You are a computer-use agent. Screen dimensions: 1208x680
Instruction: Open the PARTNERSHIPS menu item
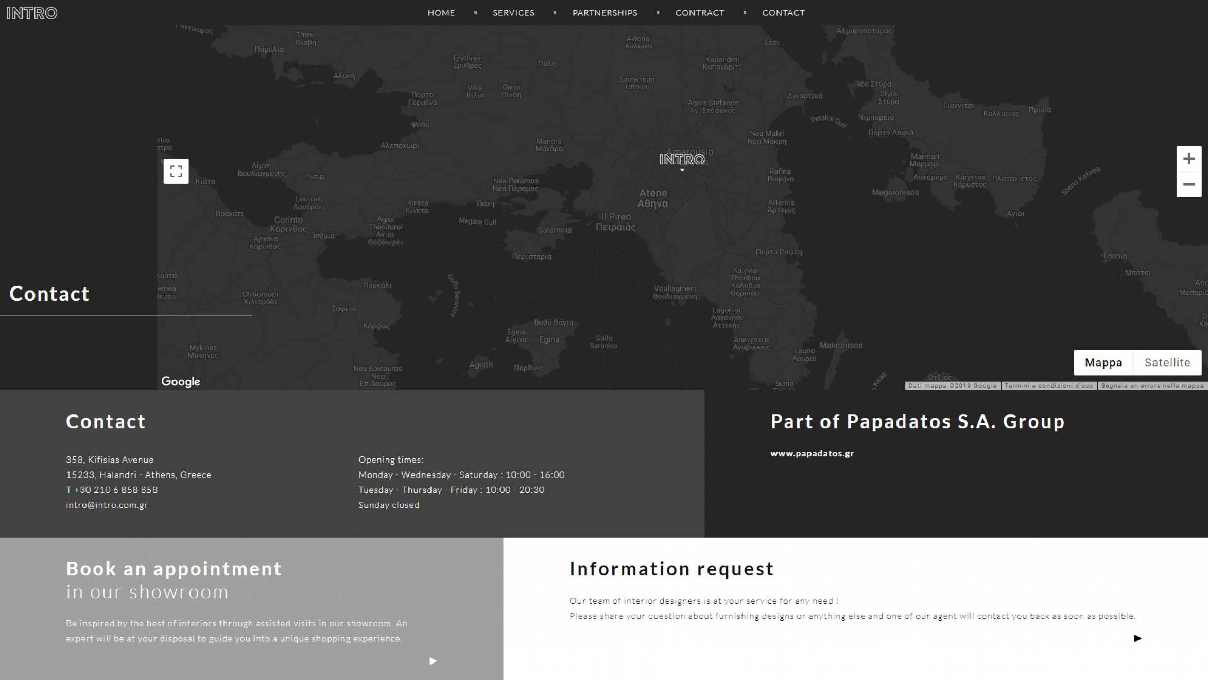pos(605,13)
